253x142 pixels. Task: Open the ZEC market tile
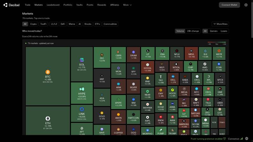[102, 57]
